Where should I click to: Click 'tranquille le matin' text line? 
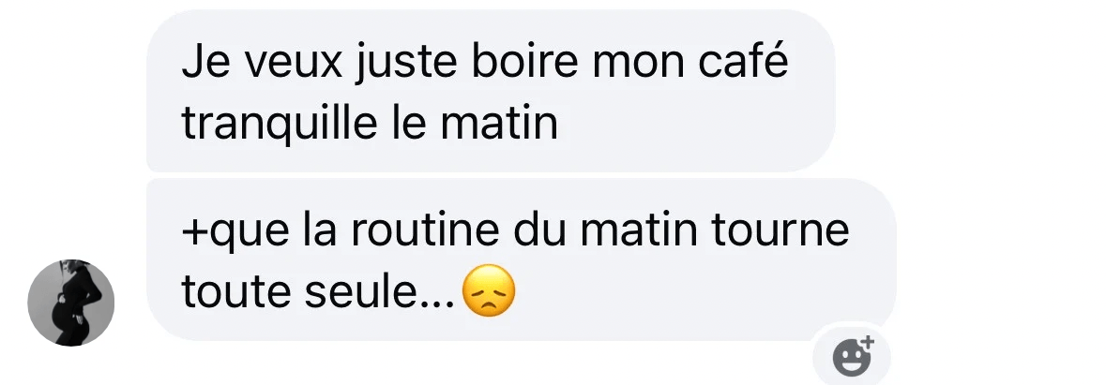[370, 124]
